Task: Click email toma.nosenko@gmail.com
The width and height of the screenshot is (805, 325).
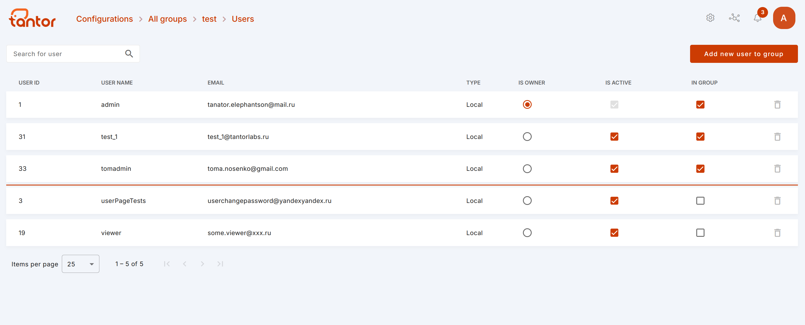Action: tap(248, 169)
